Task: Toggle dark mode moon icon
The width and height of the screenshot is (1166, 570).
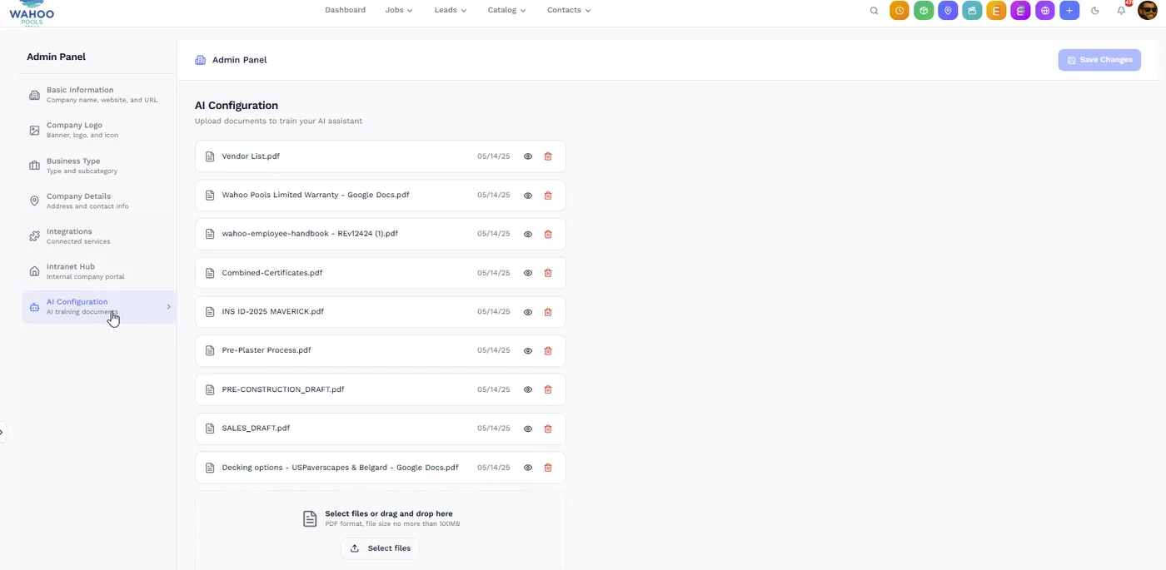Action: [1095, 11]
